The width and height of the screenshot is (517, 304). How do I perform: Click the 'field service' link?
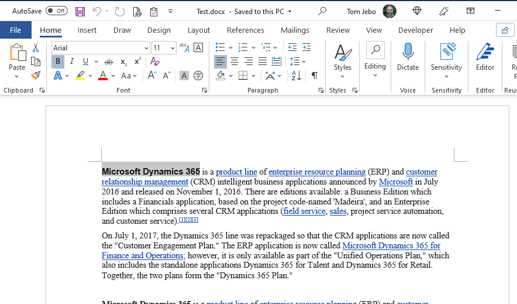click(x=304, y=211)
